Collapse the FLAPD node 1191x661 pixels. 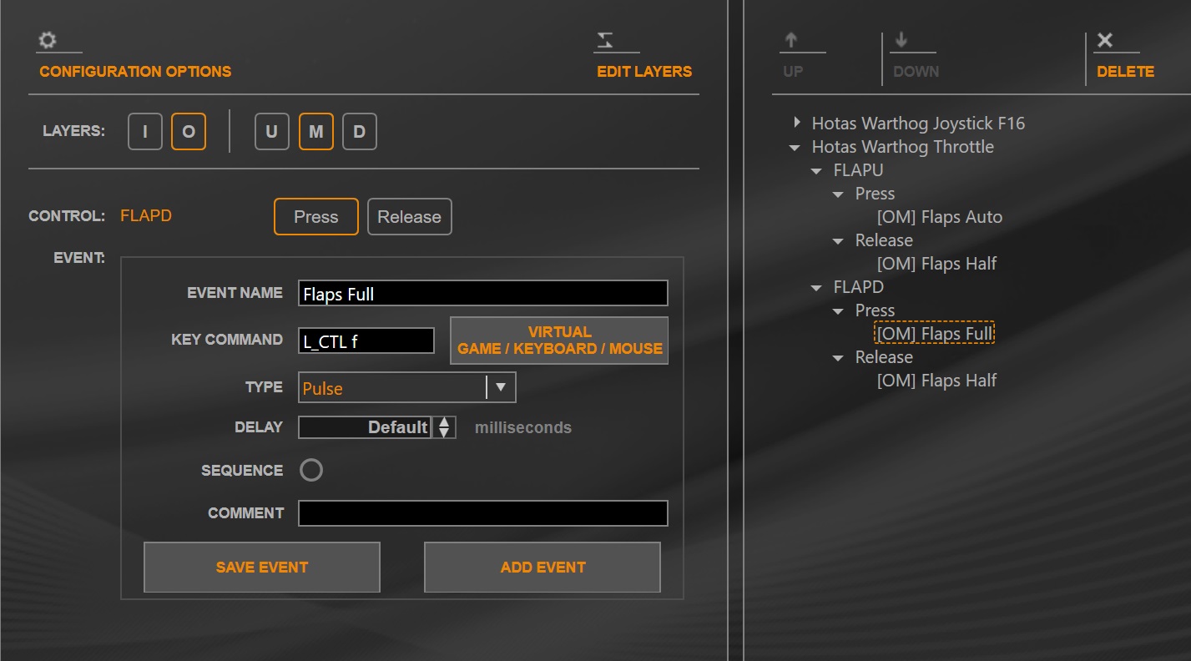[816, 288]
